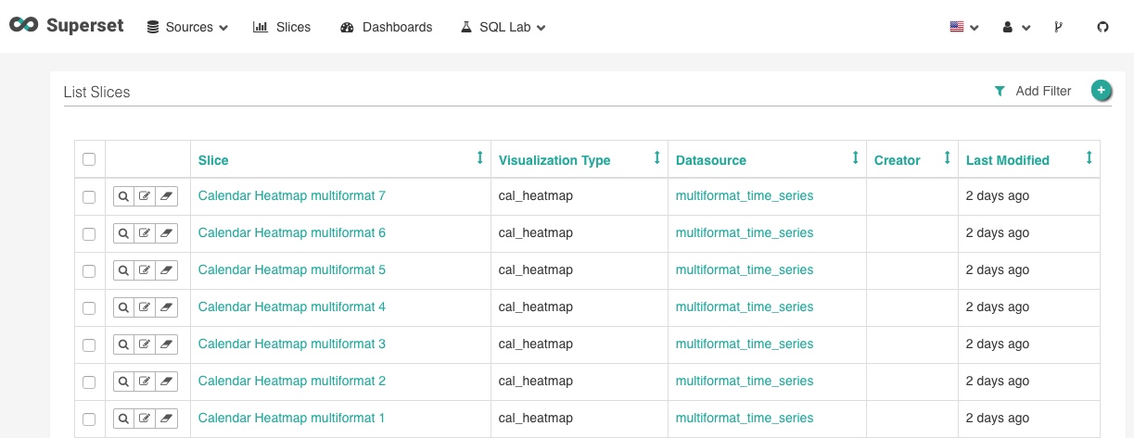1134x438 pixels.
Task: Toggle the select-all checkbox in table header
Action: 89,159
